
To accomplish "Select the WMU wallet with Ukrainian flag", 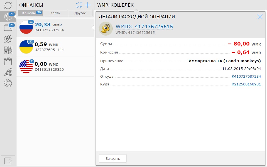I will (55, 47).
